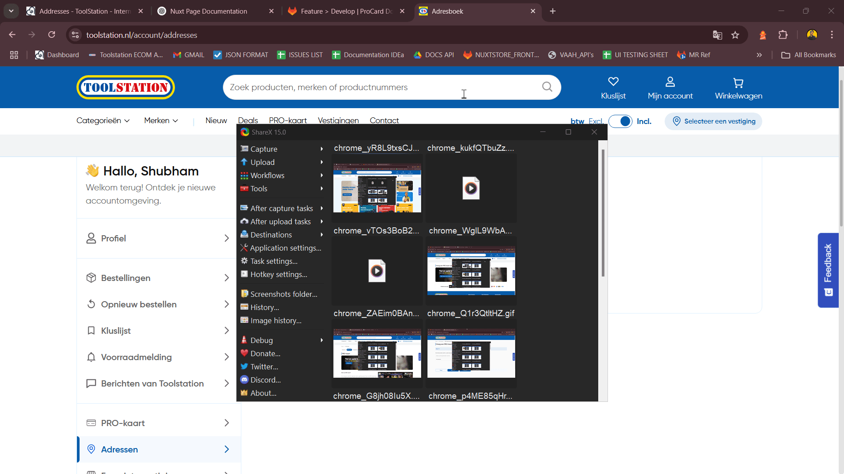Screen dimensions: 844x474
Task: Click the ShareX history list scrollbar
Action: [x=603, y=213]
